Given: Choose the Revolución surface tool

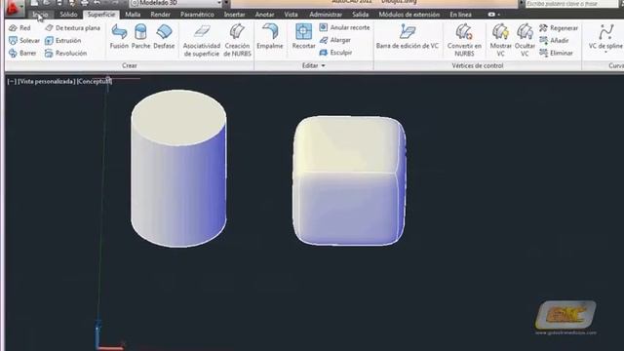Looking at the screenshot, I should 65,53.
